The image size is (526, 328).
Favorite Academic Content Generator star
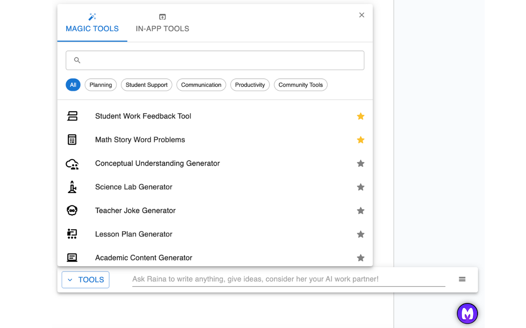(x=361, y=258)
